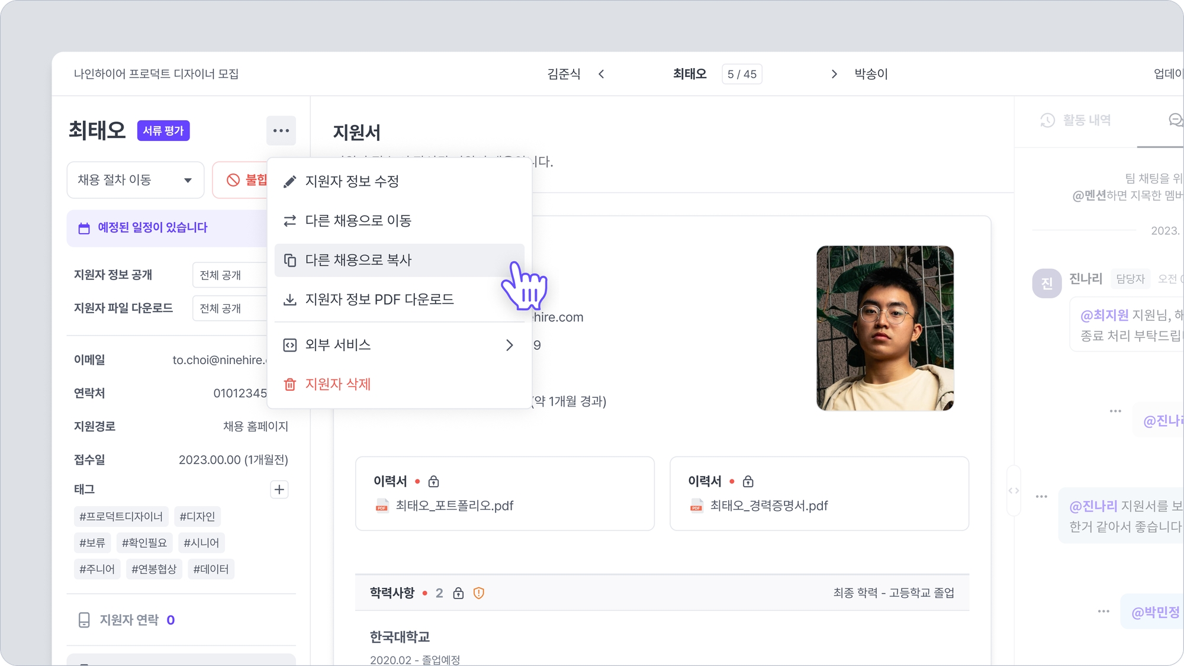Click the phone icon beside 지원자 연락
Screen dimensions: 1184x666
click(84, 620)
